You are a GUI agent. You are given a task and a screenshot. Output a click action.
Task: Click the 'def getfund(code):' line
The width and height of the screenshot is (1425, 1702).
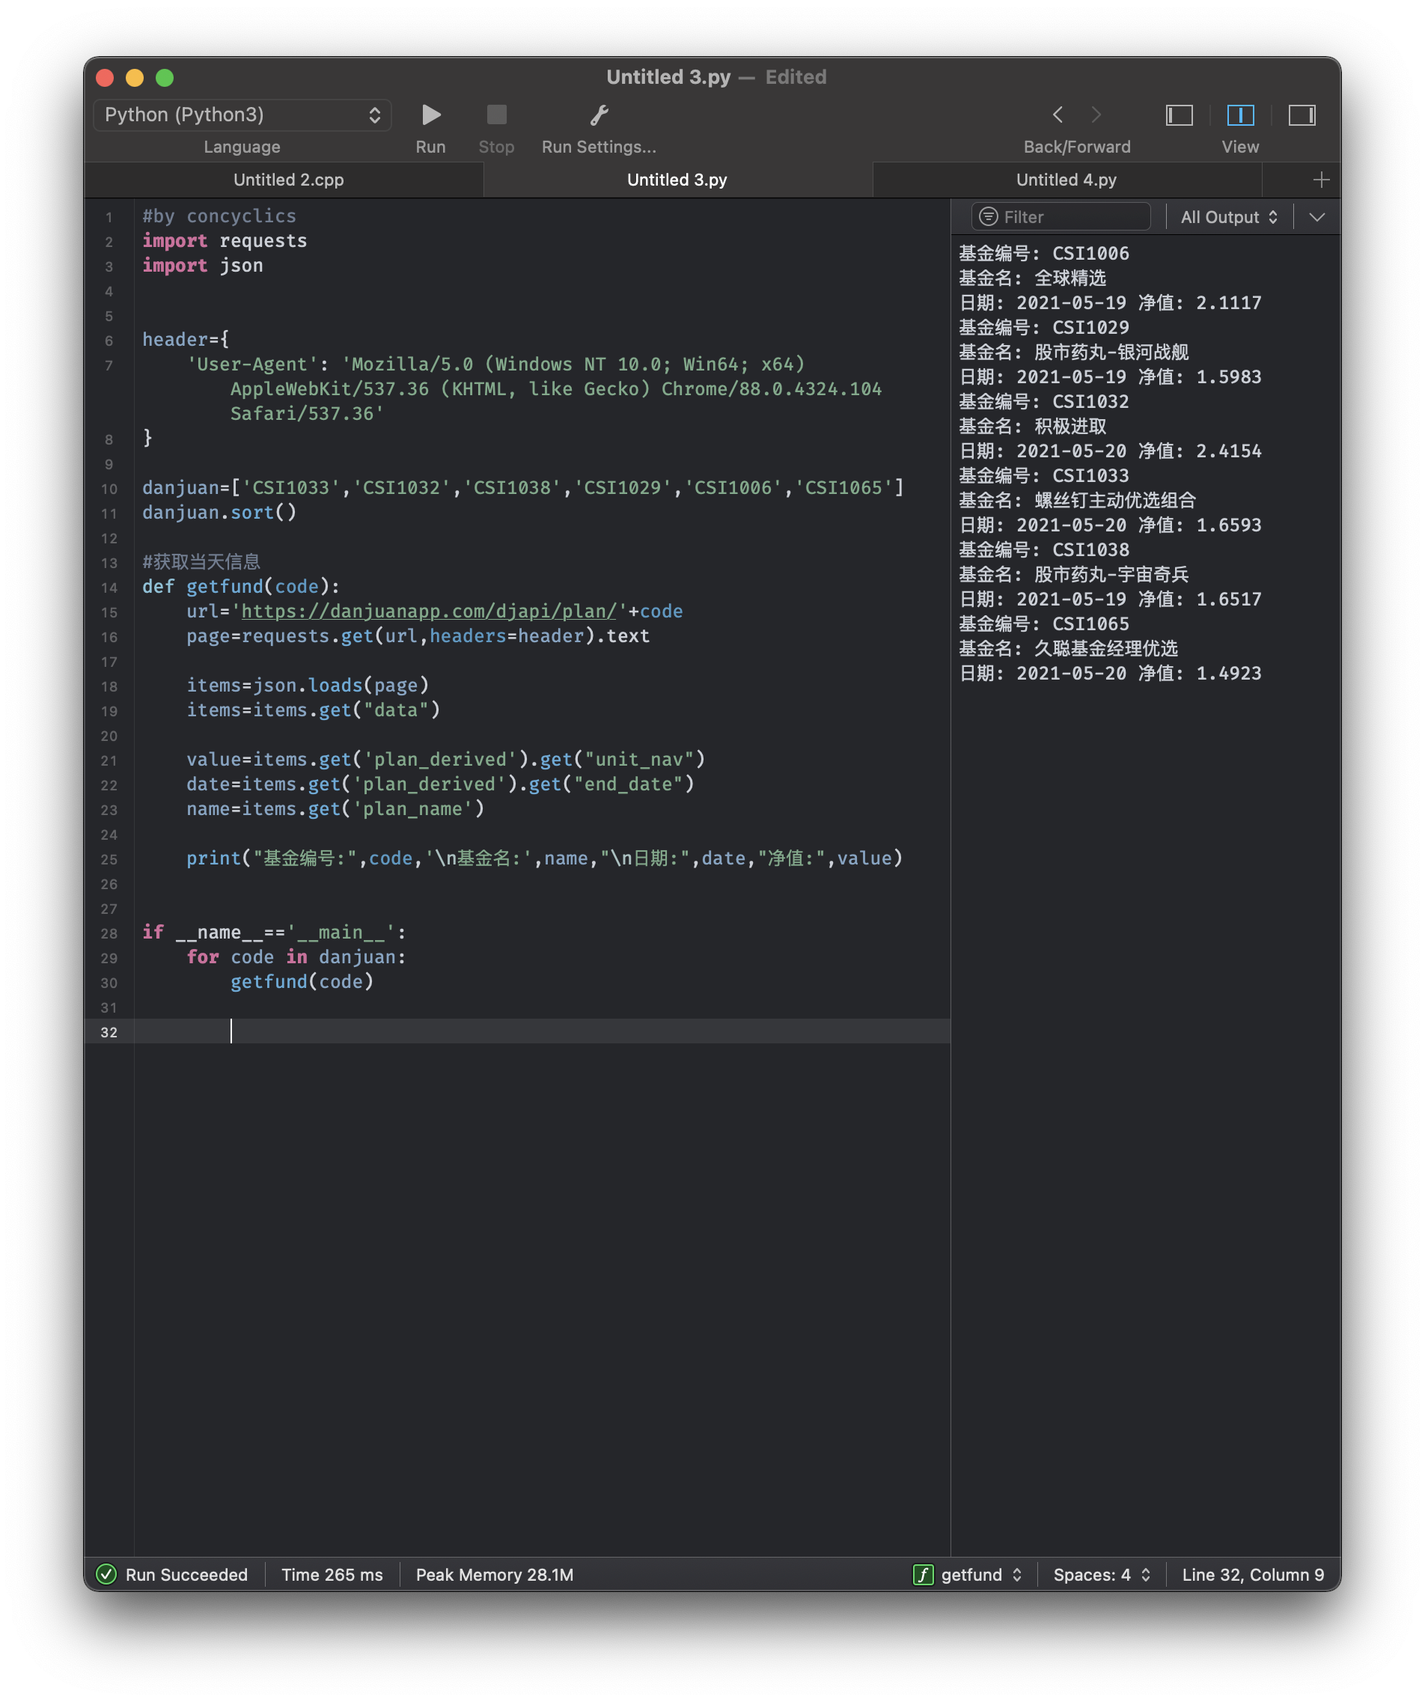tap(241, 586)
